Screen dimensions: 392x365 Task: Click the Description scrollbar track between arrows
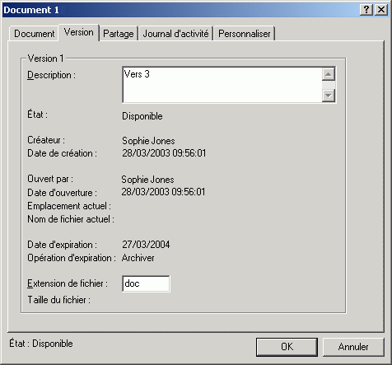click(329, 85)
